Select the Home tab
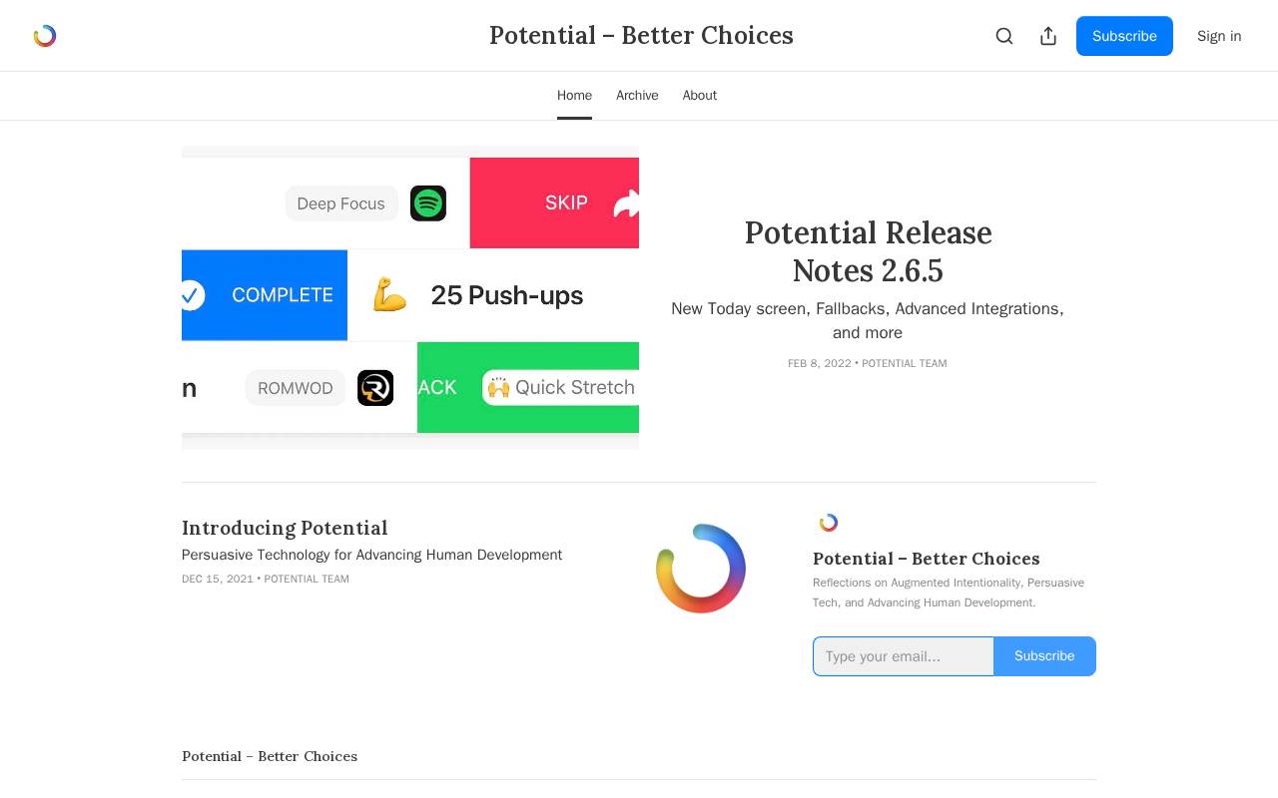 click(x=574, y=96)
